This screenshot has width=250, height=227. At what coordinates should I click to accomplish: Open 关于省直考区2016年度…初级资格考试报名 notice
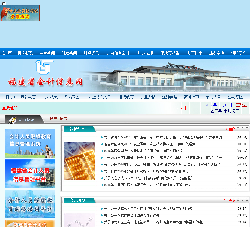coord(165,137)
